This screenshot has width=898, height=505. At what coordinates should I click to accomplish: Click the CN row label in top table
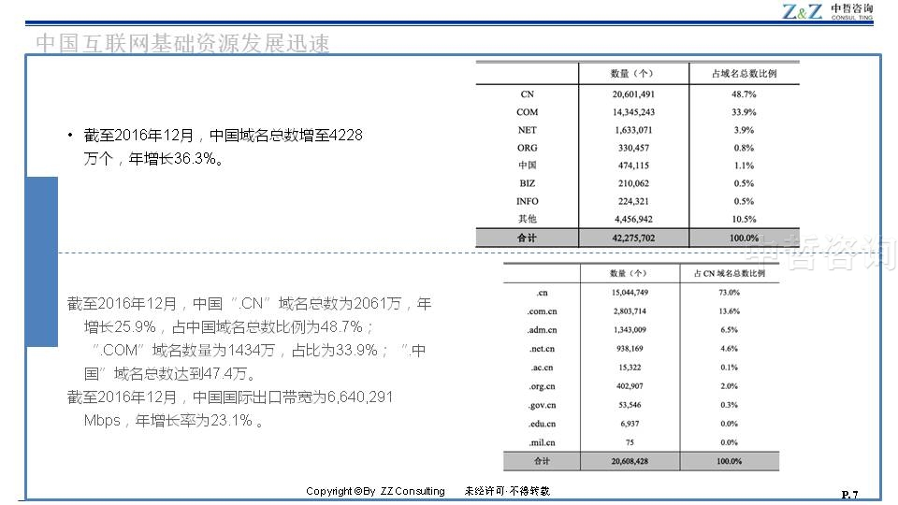tap(527, 94)
